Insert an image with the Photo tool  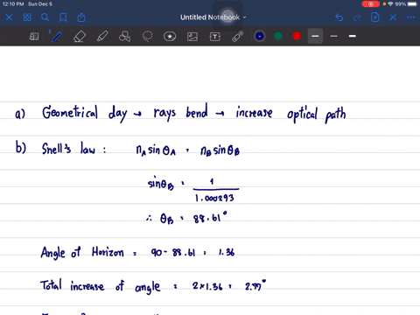(192, 37)
